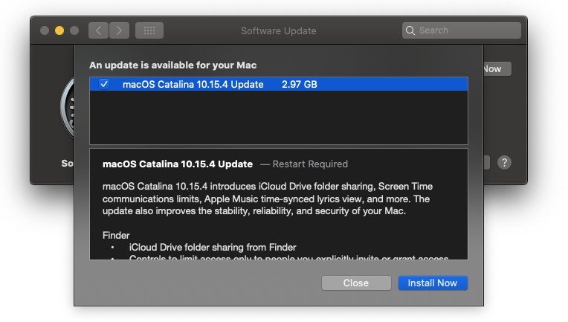Click the Software Update gear icon
The image size is (568, 322).
click(68, 107)
